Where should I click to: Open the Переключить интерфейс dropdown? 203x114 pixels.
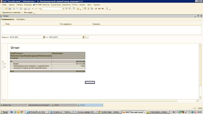[x=22, y=12]
